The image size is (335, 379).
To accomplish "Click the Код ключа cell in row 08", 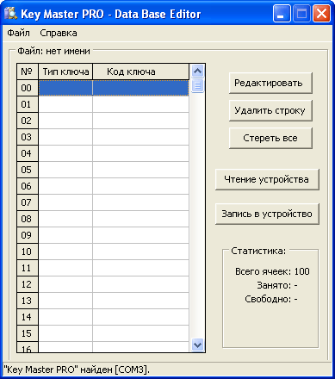I will point(140,219).
